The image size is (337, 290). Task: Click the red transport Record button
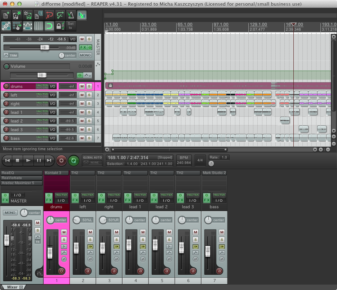[x=61, y=160]
